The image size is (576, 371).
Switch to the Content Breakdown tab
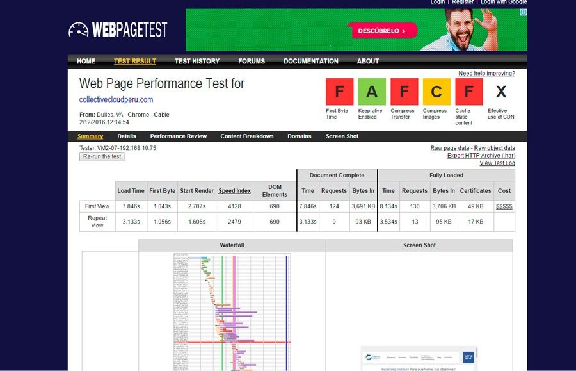point(247,136)
